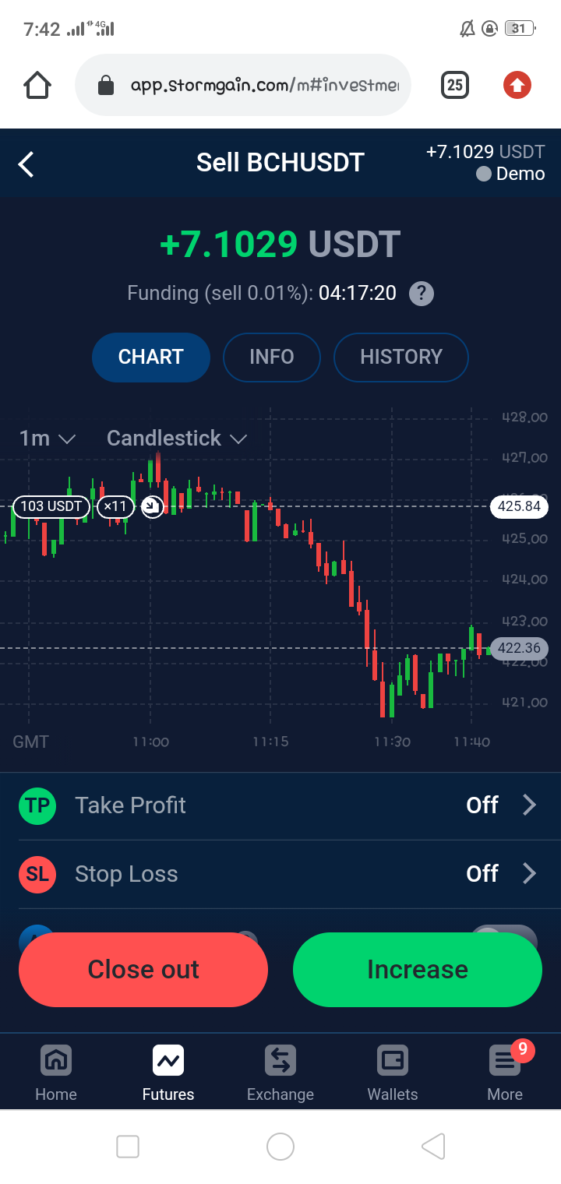Image resolution: width=561 pixels, height=1184 pixels.
Task: Switch to the INFO tab
Action: pos(272,358)
